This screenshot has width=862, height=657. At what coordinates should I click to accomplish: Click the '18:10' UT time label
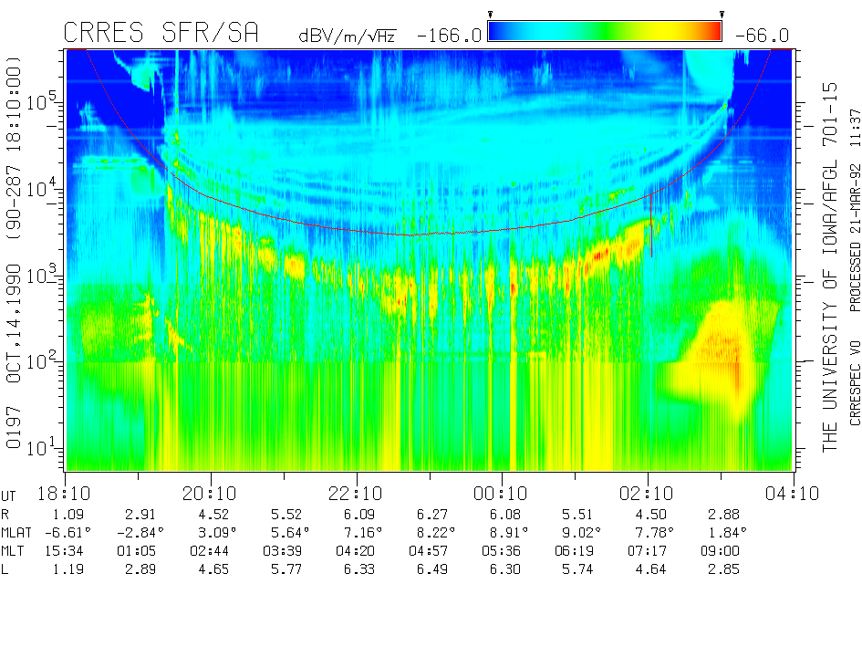64,494
